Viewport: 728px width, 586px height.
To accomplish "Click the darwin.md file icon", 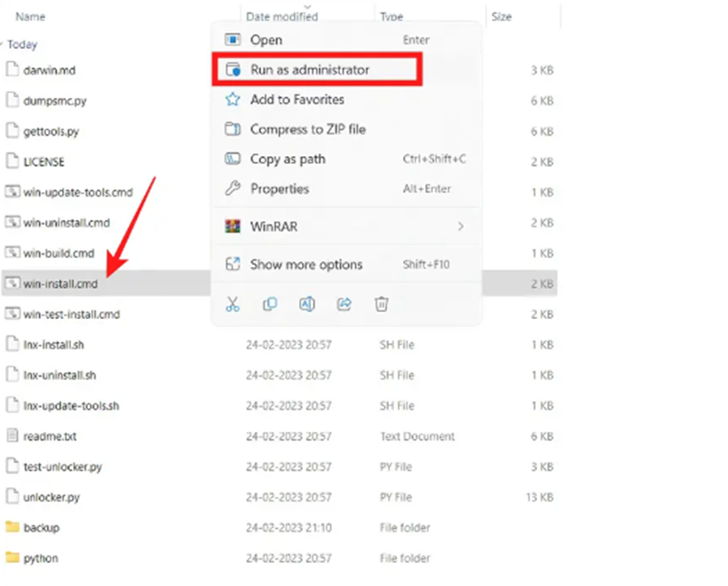I will tap(12, 69).
